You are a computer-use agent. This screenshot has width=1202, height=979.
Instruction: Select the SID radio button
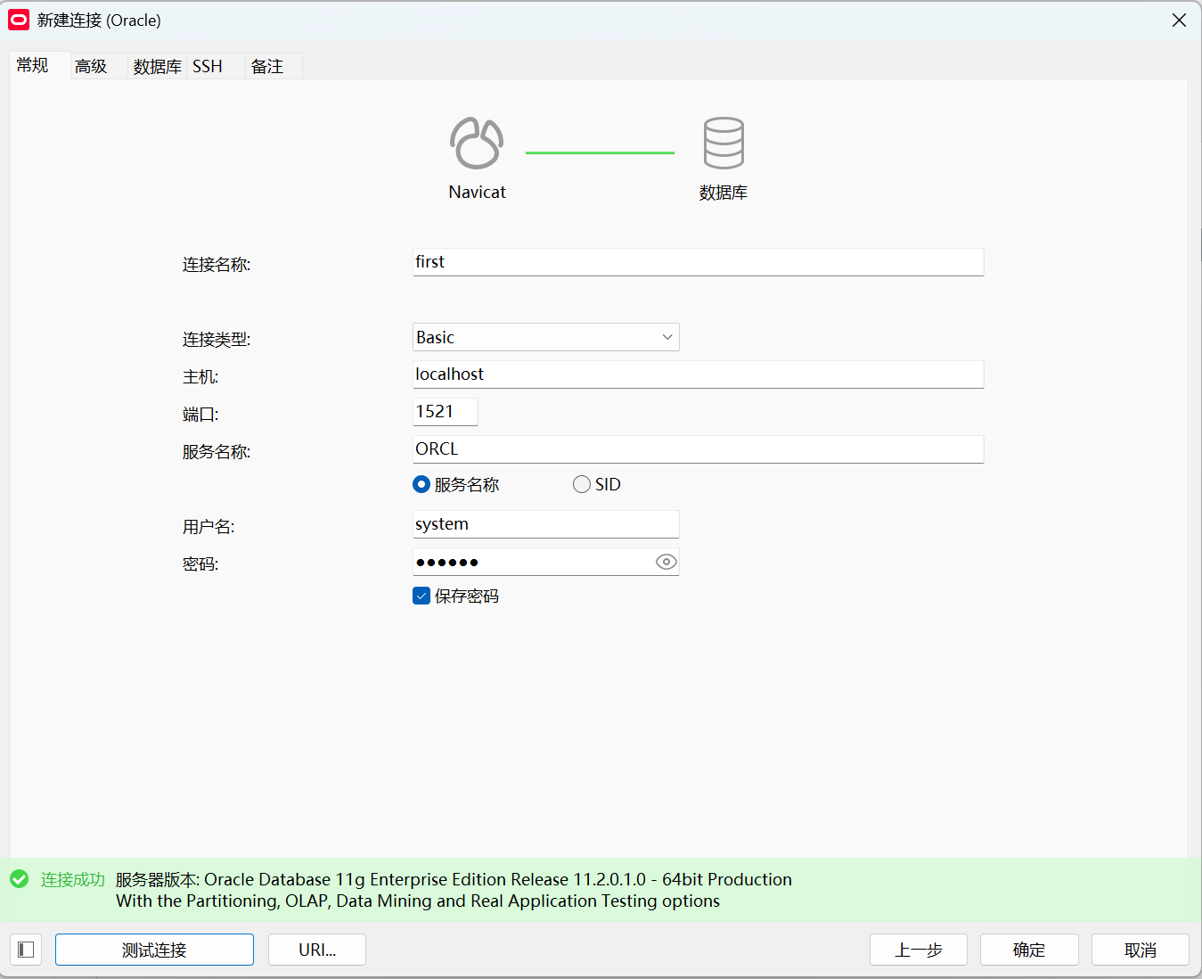pyautogui.click(x=582, y=484)
